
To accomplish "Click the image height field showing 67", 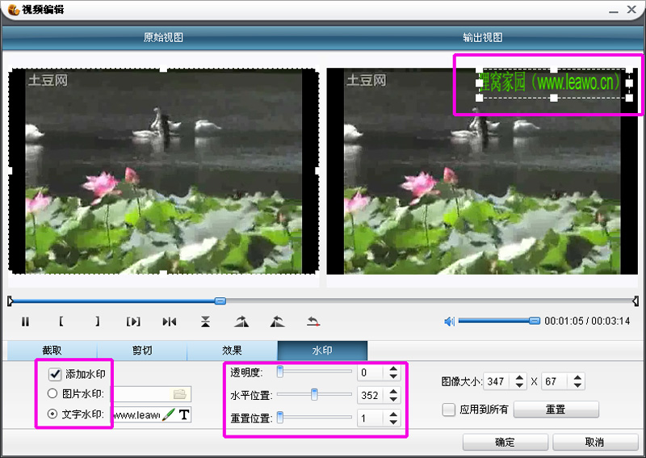I will coord(556,381).
